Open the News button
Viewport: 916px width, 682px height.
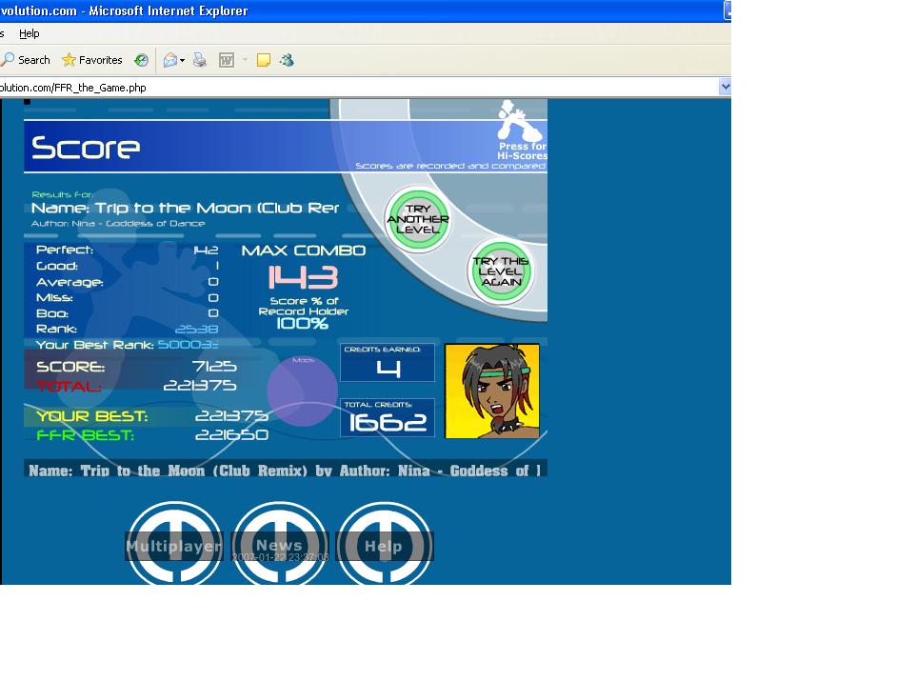[x=280, y=545]
